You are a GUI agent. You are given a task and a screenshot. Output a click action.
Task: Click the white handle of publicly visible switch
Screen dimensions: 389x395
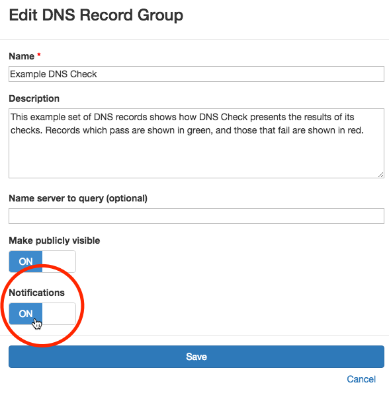tap(59, 262)
